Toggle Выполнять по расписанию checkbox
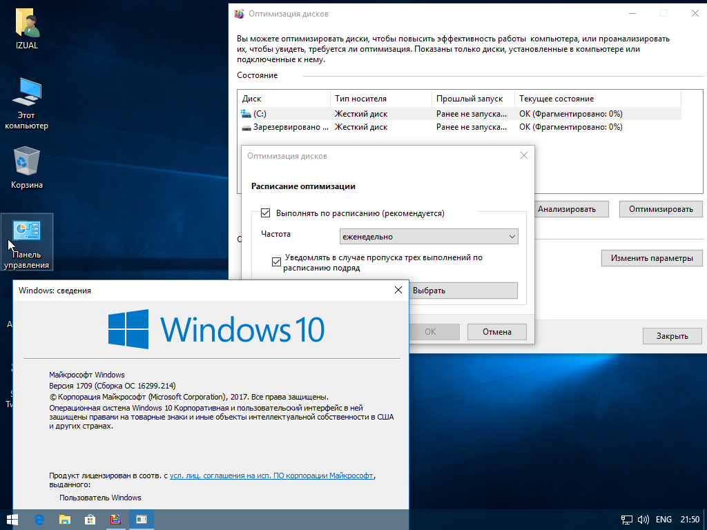 [x=266, y=213]
